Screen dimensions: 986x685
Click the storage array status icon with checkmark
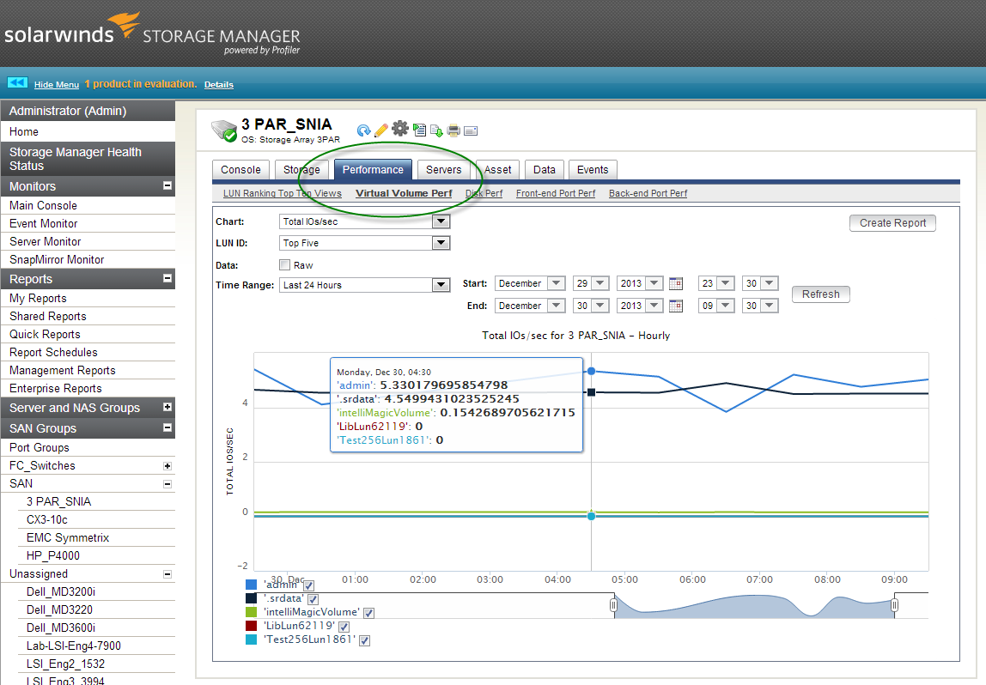click(x=224, y=130)
